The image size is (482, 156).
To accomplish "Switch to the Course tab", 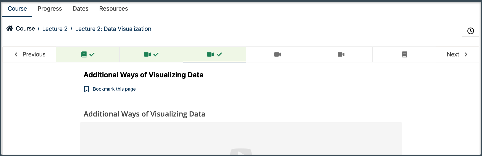I will pyautogui.click(x=17, y=9).
